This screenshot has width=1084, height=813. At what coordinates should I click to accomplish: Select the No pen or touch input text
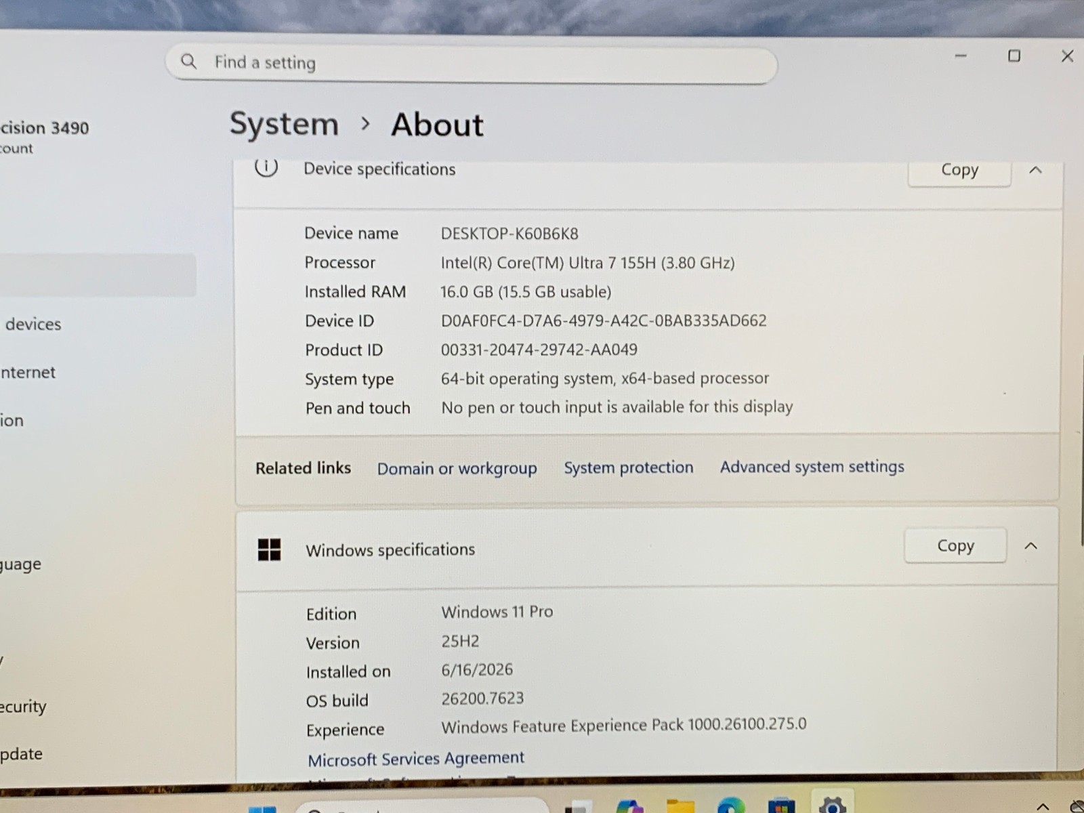(x=617, y=407)
